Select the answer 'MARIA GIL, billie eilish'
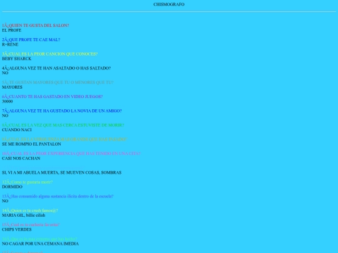Screen dimensions: 338x253 [24, 215]
